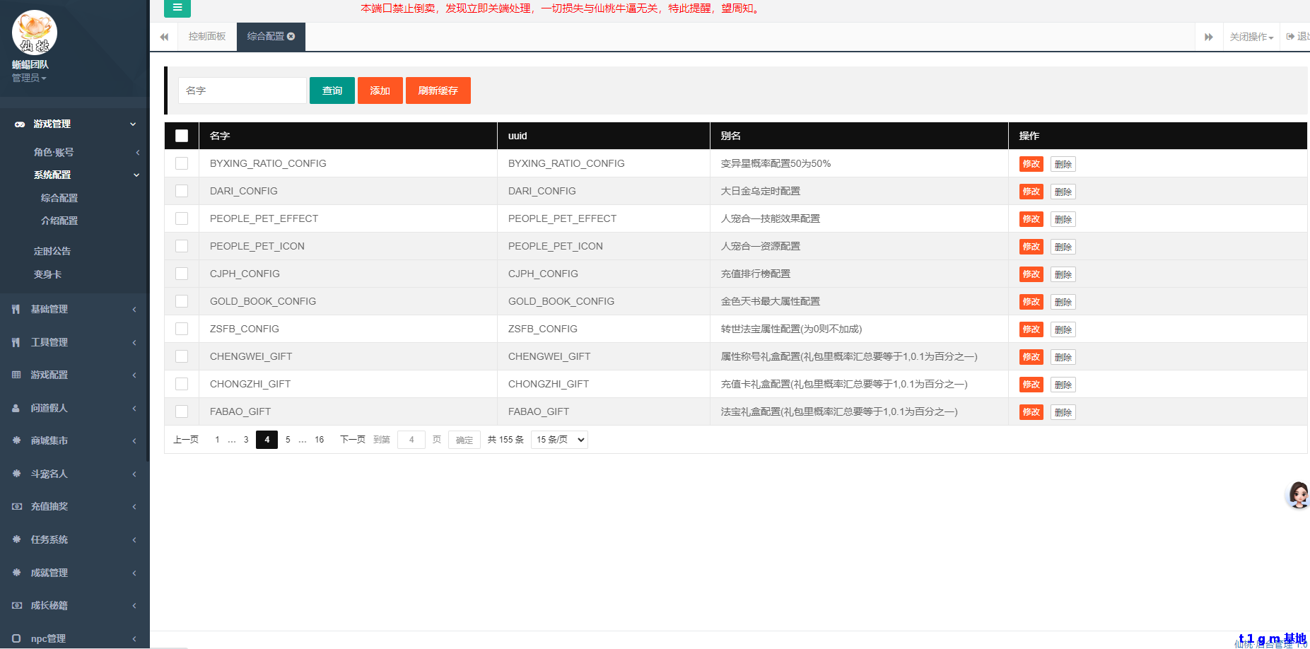This screenshot has height=649, width=1310.
Task: Click the table icon beside 游戏配置
Action: 16,375
